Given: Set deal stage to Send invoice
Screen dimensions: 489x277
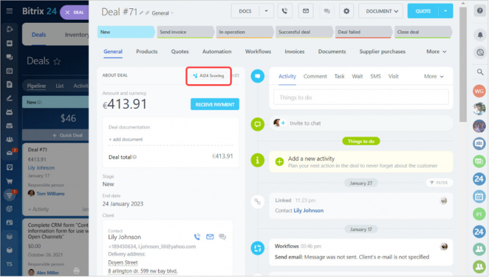Looking at the screenshot, I should pos(185,32).
